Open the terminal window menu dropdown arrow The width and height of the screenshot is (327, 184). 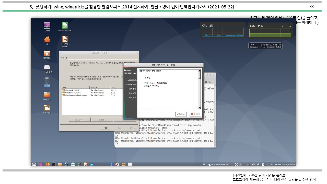tap(214, 82)
